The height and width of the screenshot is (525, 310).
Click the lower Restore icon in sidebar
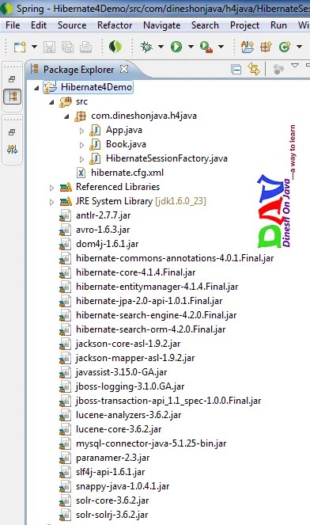tap(12, 132)
